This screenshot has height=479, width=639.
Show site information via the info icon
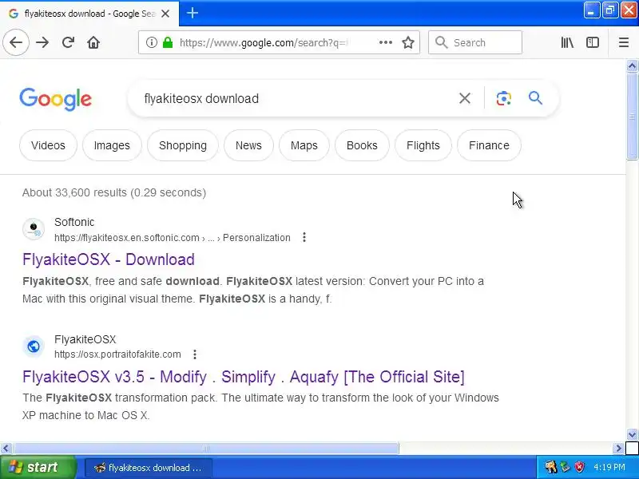(151, 42)
